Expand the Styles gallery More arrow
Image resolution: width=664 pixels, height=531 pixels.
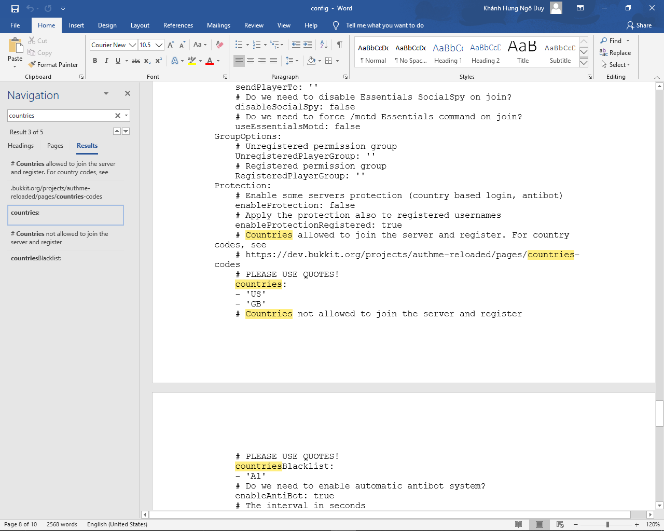pos(584,62)
